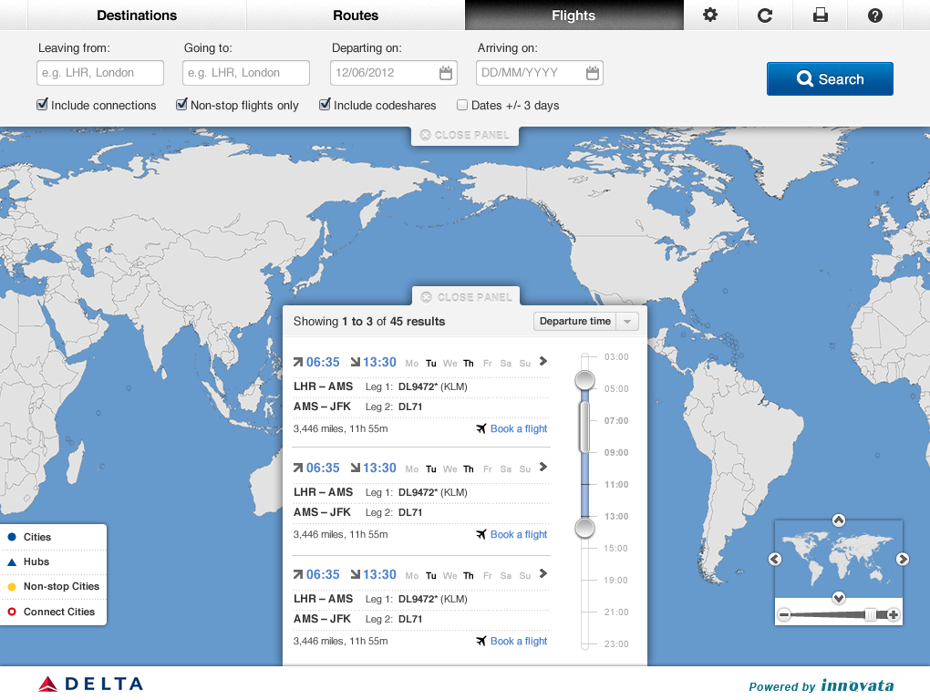This screenshot has width=930, height=700.
Task: Click lower time range slider handle
Action: click(x=584, y=528)
